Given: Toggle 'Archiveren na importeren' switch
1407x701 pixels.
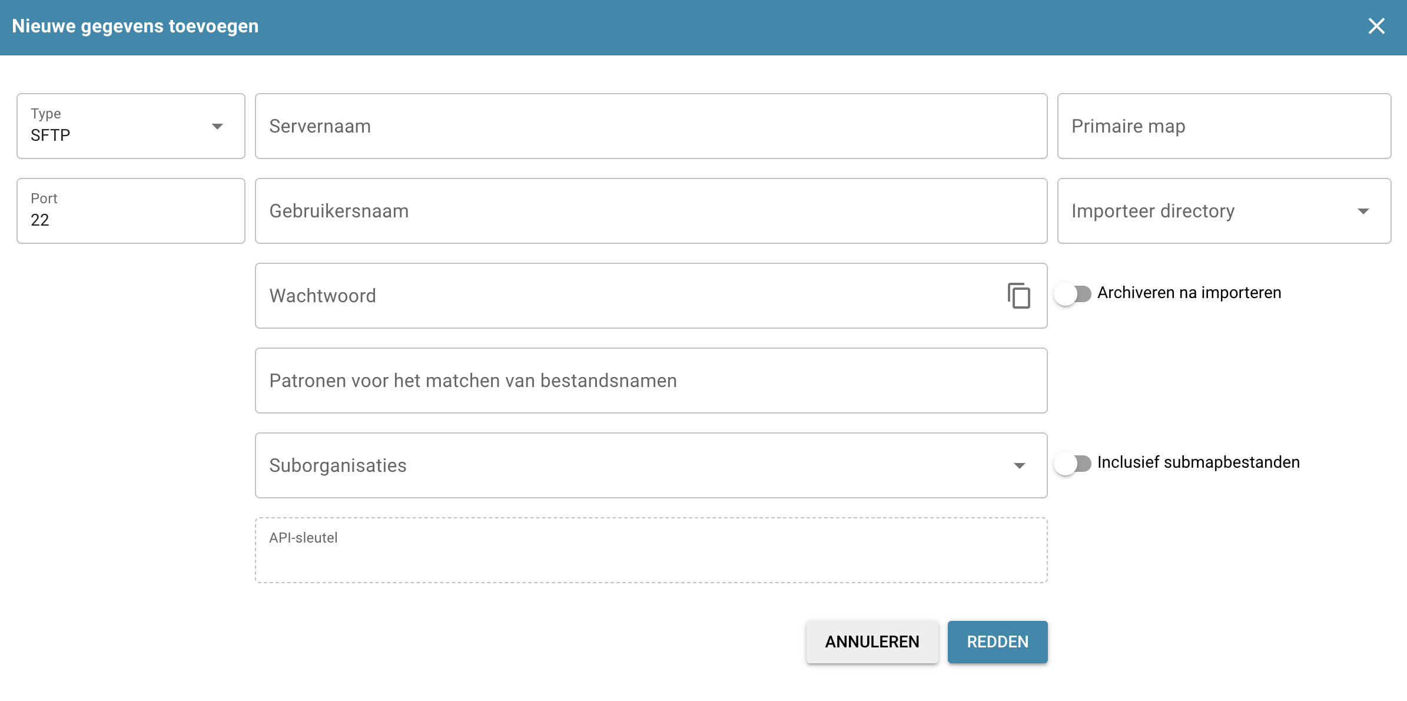Looking at the screenshot, I should (x=1073, y=294).
